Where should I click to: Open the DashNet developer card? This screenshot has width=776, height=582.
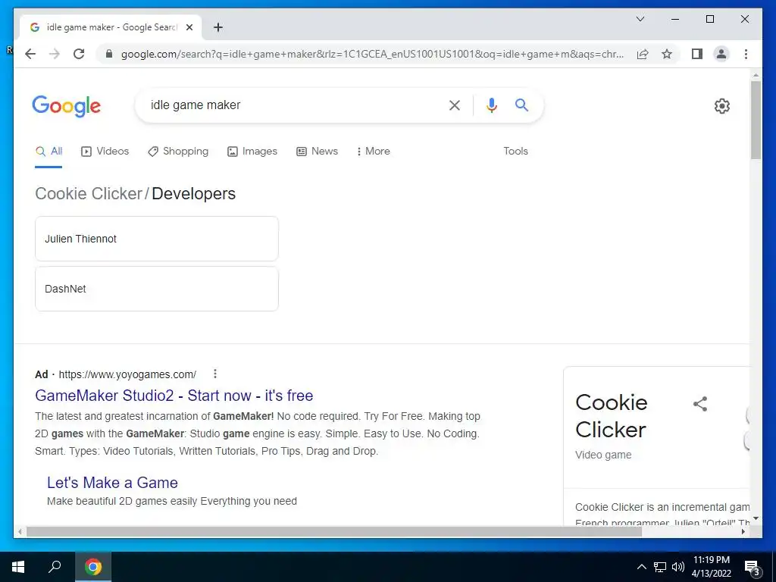pos(157,289)
